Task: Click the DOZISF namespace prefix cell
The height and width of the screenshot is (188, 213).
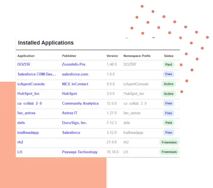Action: (x=130, y=64)
